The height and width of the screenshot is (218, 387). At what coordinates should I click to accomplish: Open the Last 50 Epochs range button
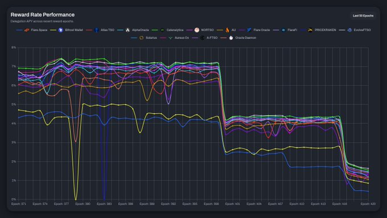pos(363,15)
